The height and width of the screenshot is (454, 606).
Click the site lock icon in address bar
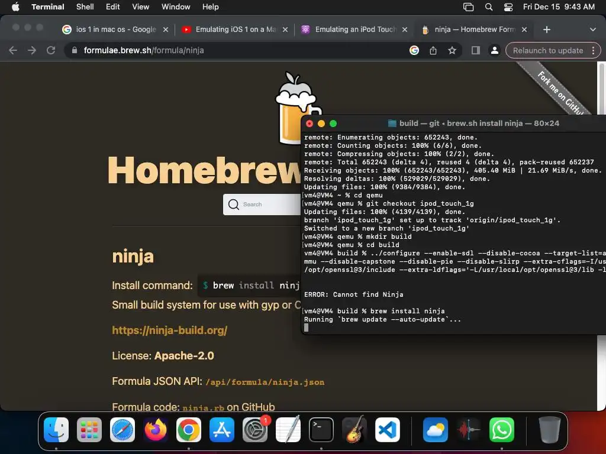(74, 50)
